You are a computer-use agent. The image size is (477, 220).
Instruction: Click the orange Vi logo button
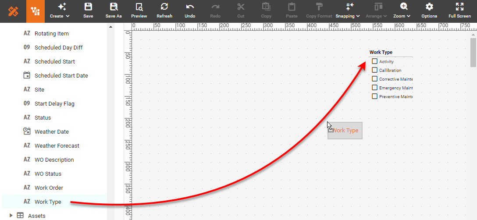[36, 11]
